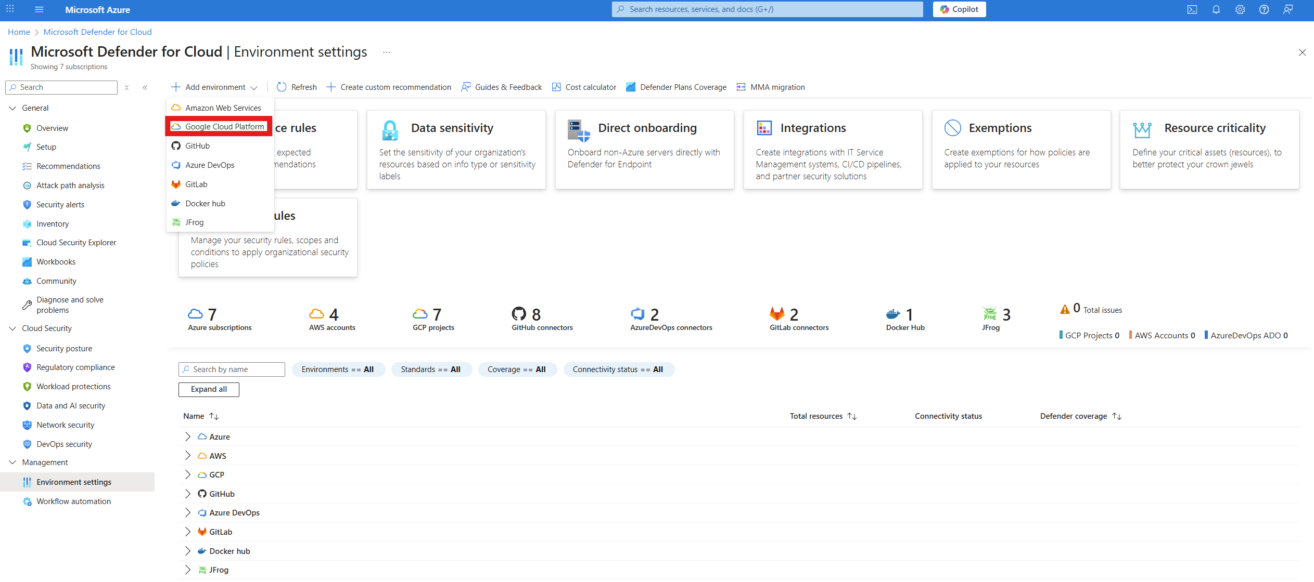Expand the GCP environment row

click(x=188, y=475)
